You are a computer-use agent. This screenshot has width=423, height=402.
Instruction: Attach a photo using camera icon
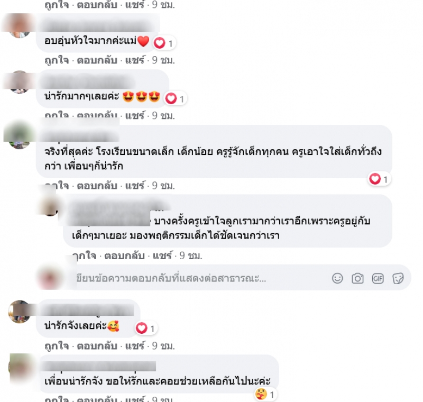[357, 278]
